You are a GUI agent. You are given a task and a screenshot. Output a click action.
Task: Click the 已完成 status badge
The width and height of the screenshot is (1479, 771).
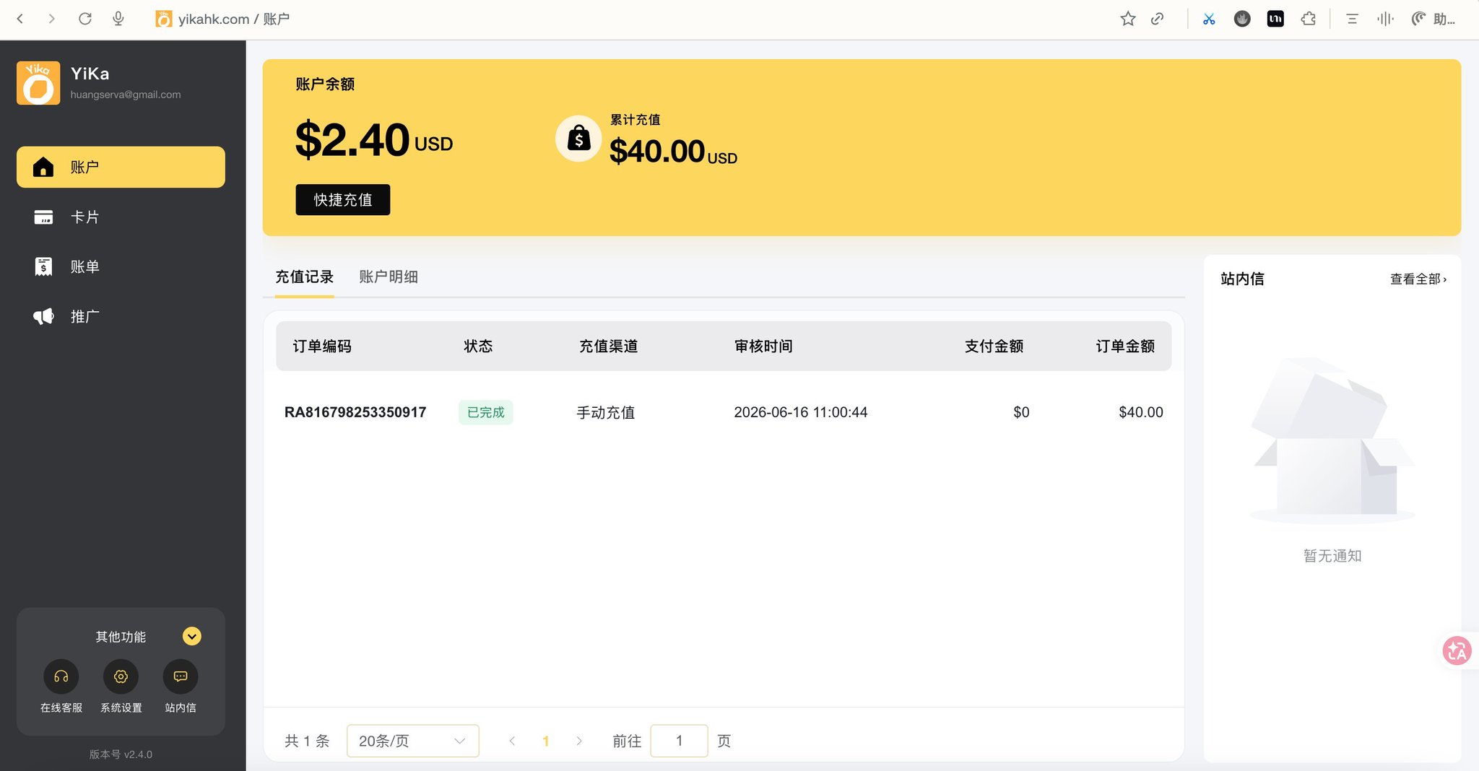click(x=486, y=412)
